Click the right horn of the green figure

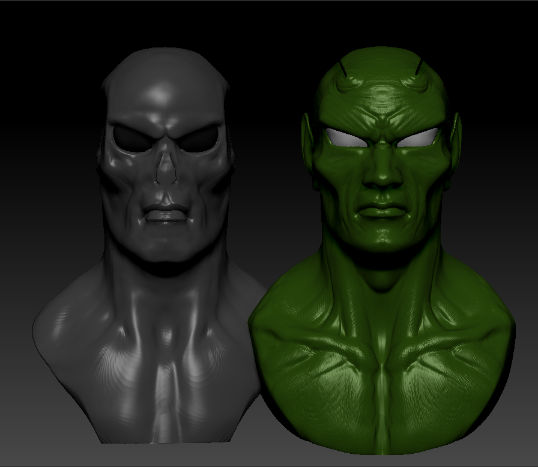click(x=417, y=66)
